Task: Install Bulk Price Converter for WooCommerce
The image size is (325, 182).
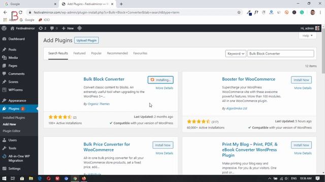Action: pyautogui.click(x=162, y=145)
